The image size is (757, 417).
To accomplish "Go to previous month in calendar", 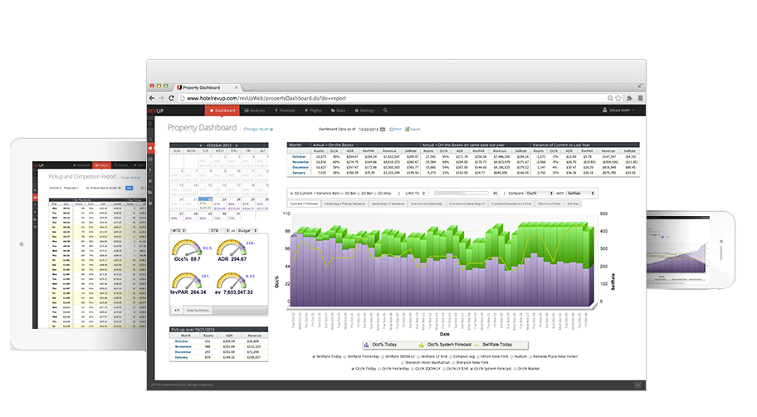I will (x=200, y=145).
